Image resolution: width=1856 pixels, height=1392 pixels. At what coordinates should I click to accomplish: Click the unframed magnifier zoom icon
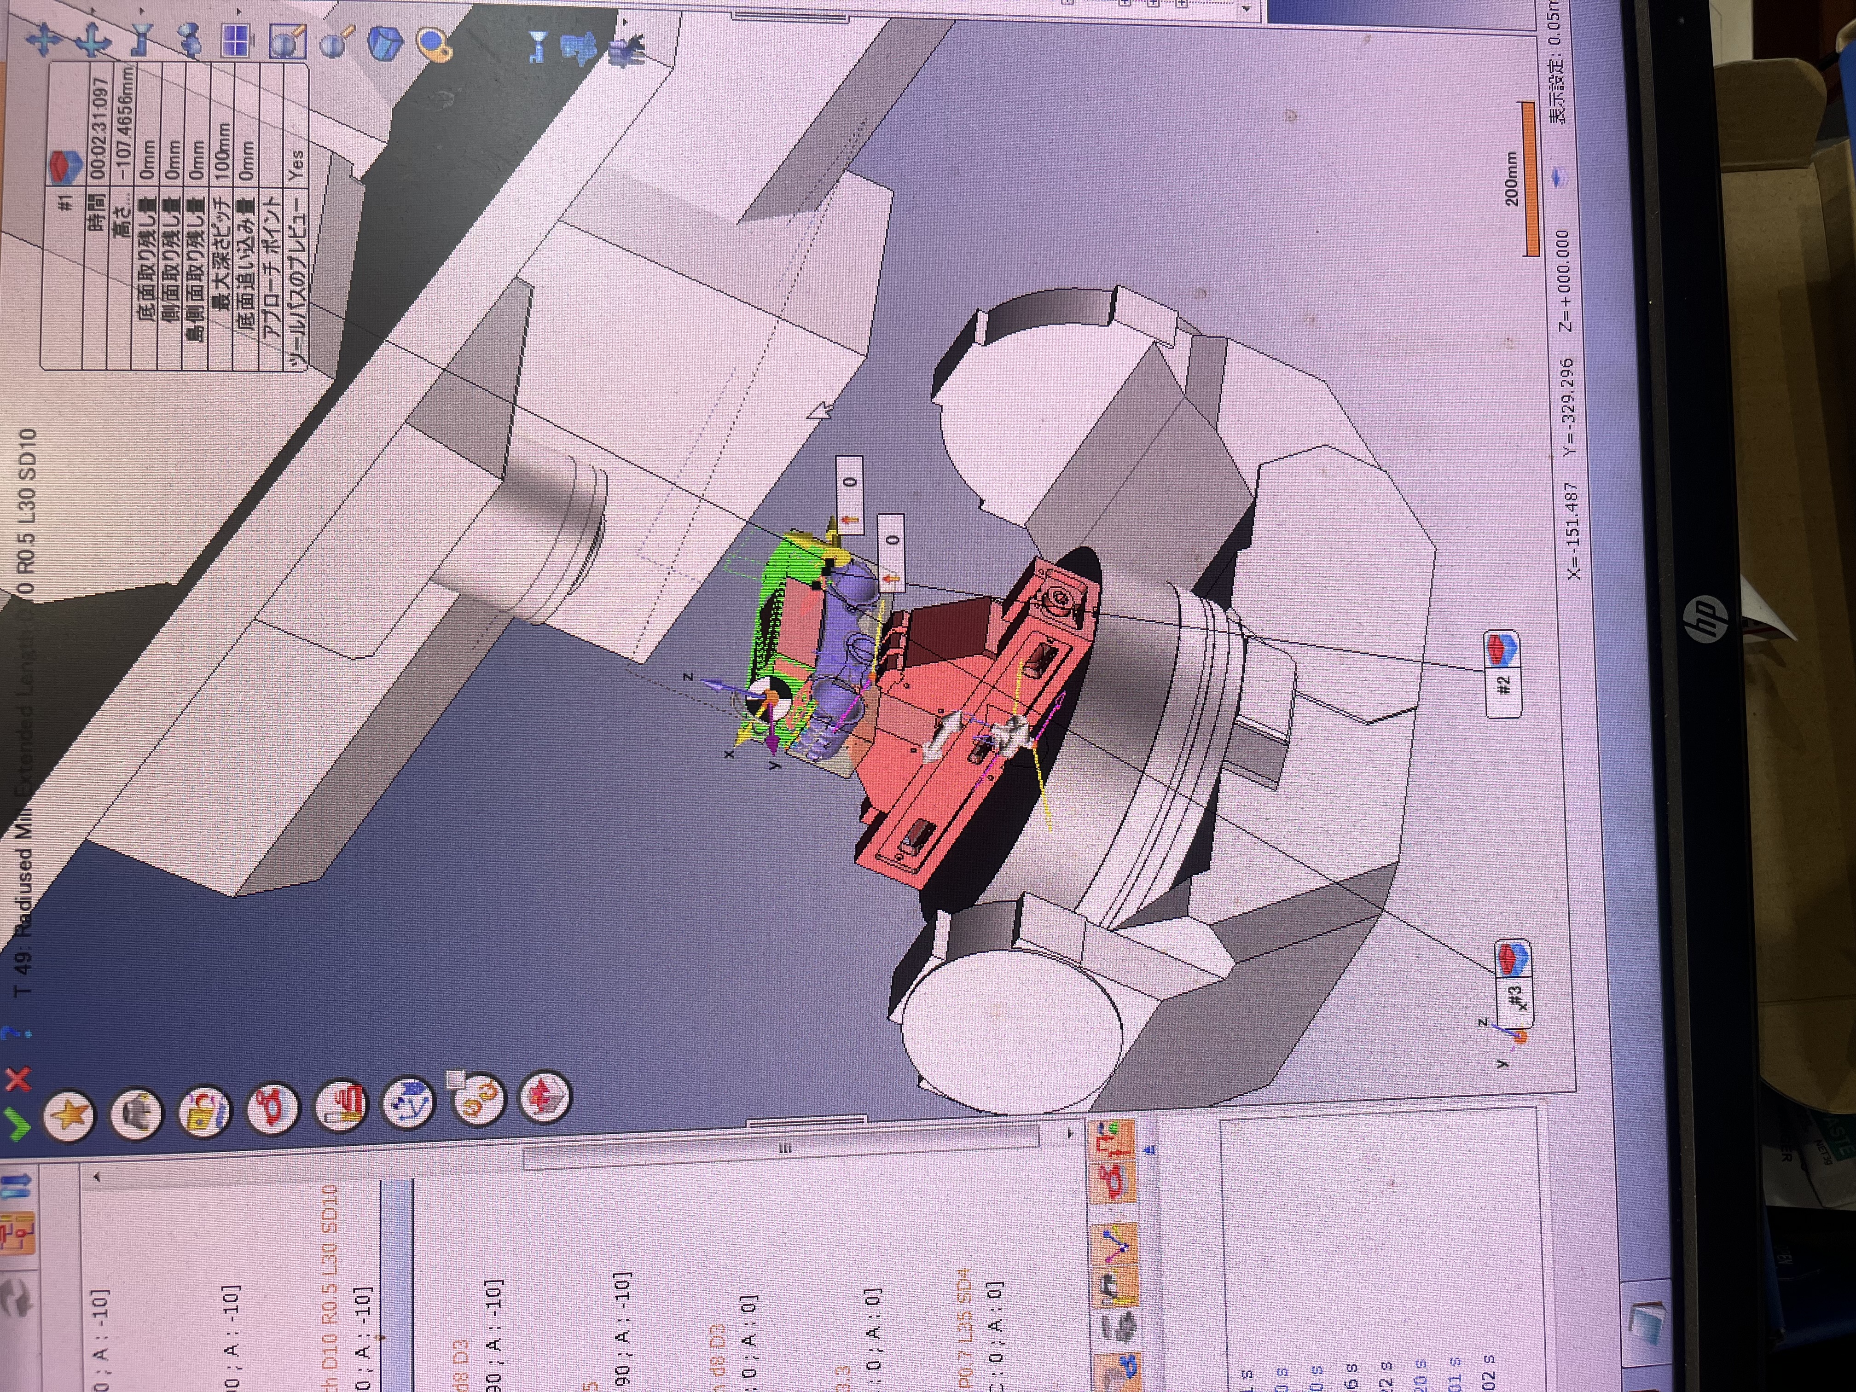[x=337, y=42]
